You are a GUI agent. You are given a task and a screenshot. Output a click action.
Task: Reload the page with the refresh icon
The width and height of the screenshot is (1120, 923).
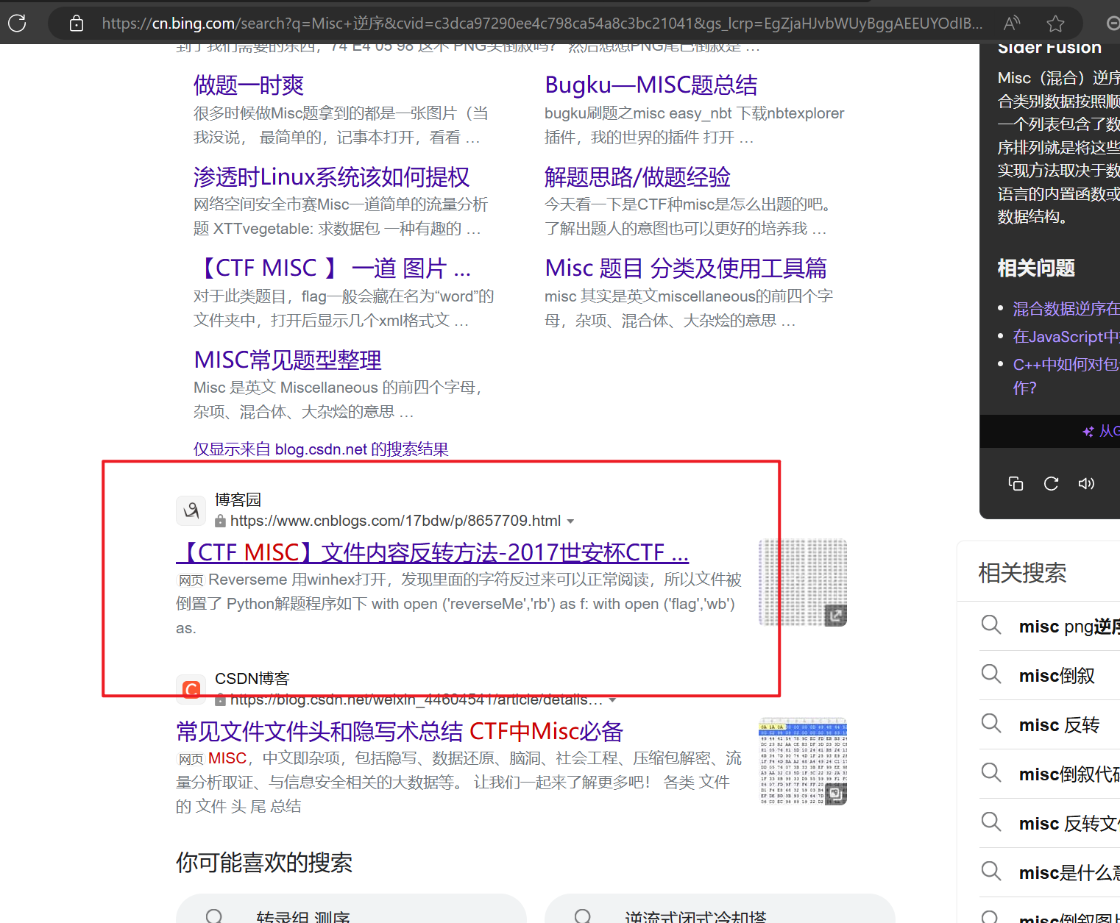[x=17, y=23]
